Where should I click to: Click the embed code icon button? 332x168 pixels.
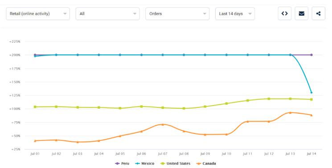click(x=285, y=13)
